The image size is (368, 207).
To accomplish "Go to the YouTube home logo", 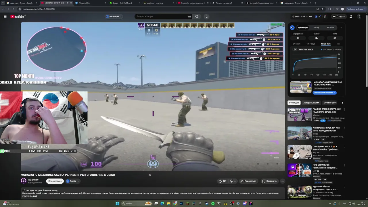I will 17,16.
